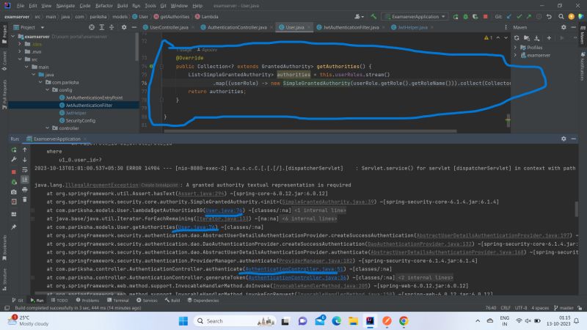Dump threads camera icon in Run panel
This screenshot has width=587, height=330.
[14, 192]
